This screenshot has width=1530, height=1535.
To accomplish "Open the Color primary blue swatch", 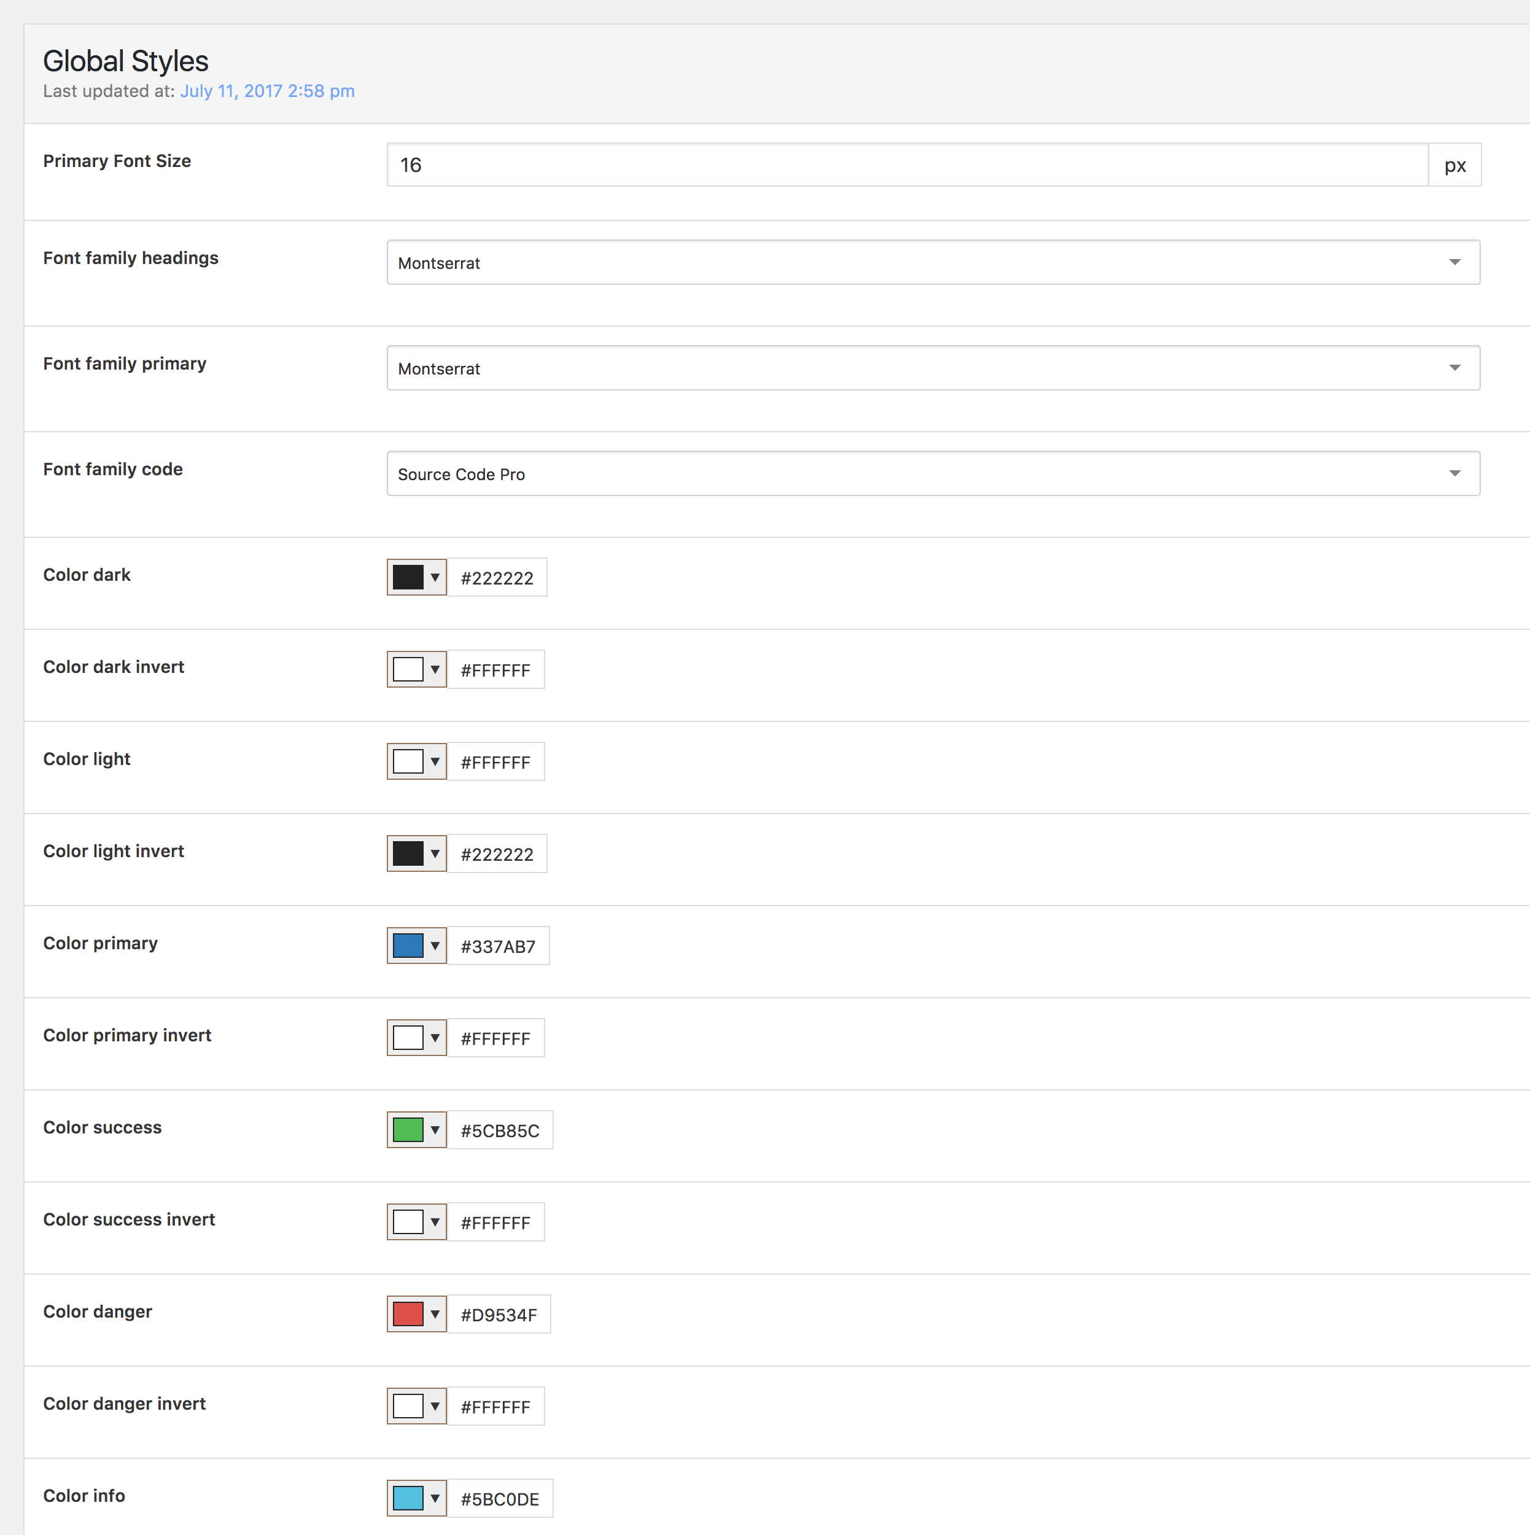I will [416, 946].
